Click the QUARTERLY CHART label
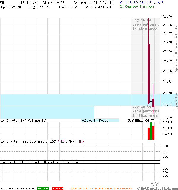 click(141, 121)
